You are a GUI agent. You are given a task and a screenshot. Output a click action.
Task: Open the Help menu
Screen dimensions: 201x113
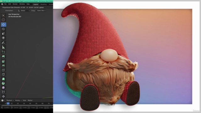click(x=28, y=4)
